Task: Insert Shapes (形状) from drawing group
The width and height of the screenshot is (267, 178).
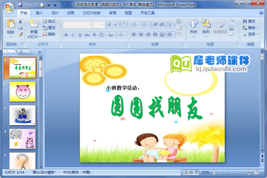Action: pos(194,24)
